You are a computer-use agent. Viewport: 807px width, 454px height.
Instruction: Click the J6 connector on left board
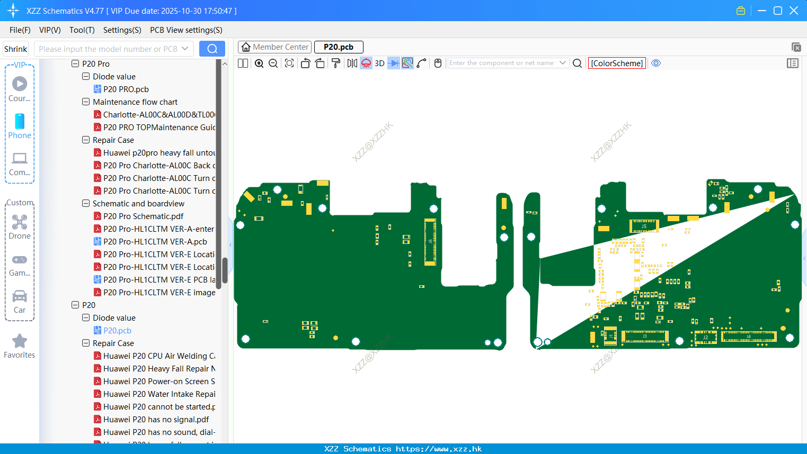pos(430,241)
